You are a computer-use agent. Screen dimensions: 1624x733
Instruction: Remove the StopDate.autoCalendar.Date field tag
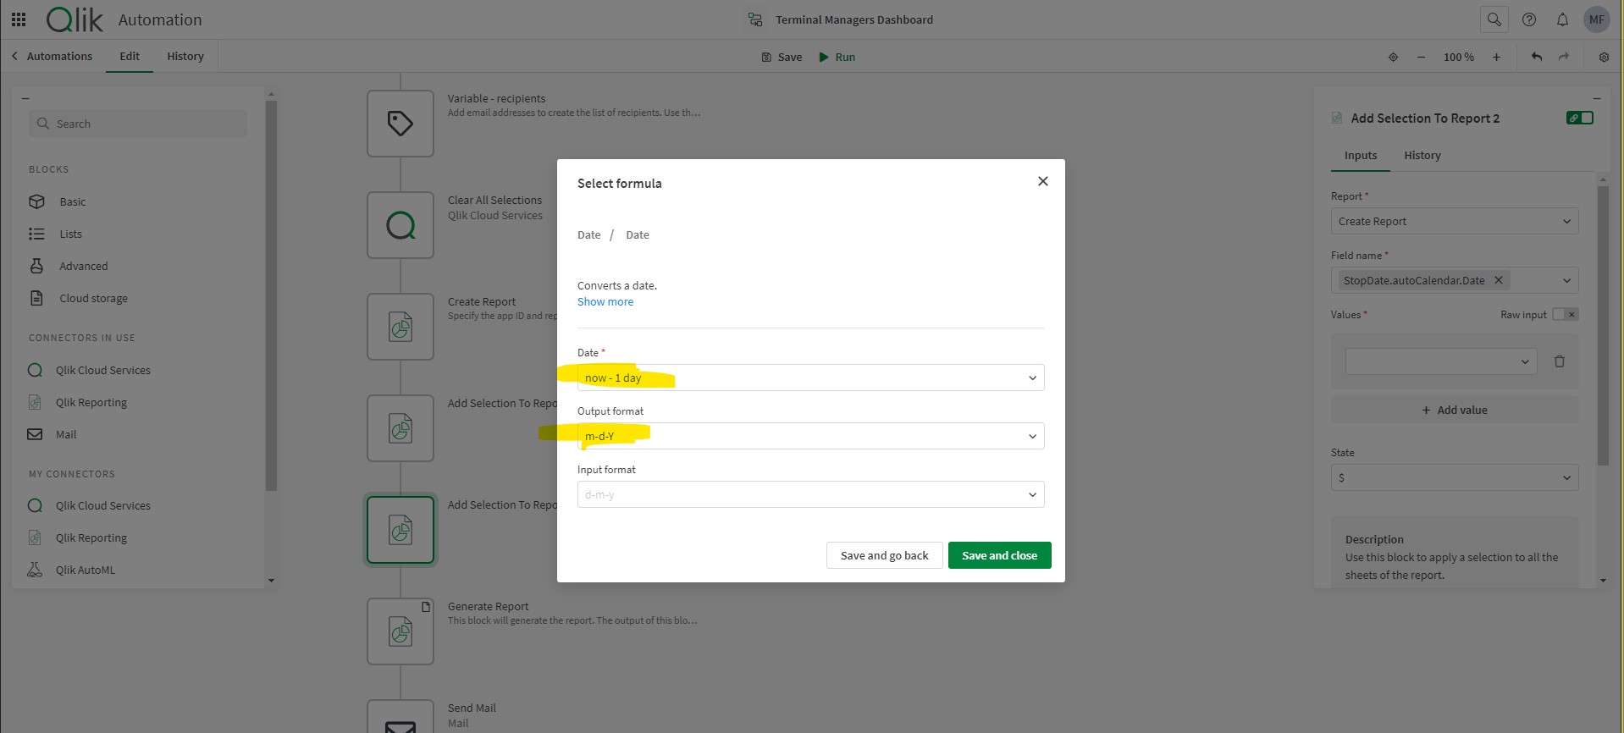click(x=1498, y=280)
